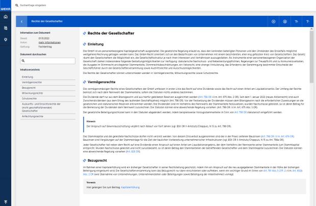Click the user circle icon in the header
Image resolution: width=316 pixels, height=206 pixels.
(x=285, y=21)
